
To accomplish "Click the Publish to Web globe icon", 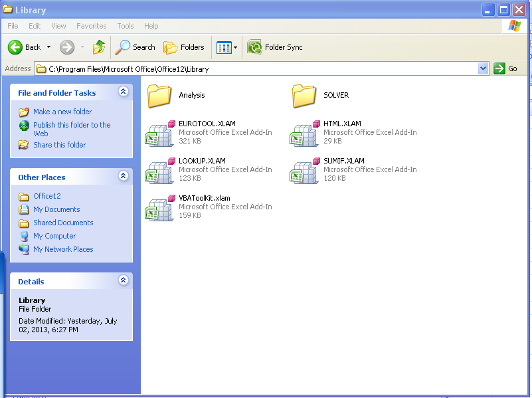I will 24,126.
